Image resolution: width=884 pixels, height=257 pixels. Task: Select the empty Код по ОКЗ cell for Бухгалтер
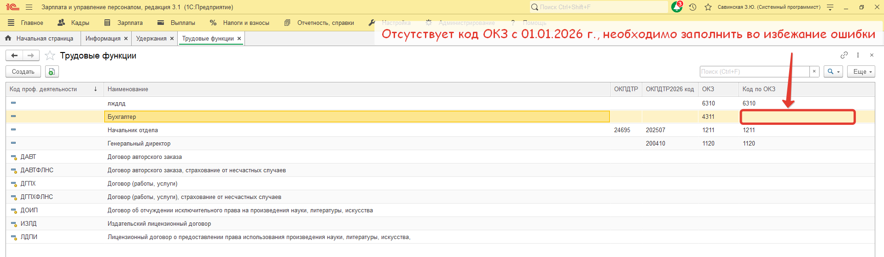pos(797,117)
